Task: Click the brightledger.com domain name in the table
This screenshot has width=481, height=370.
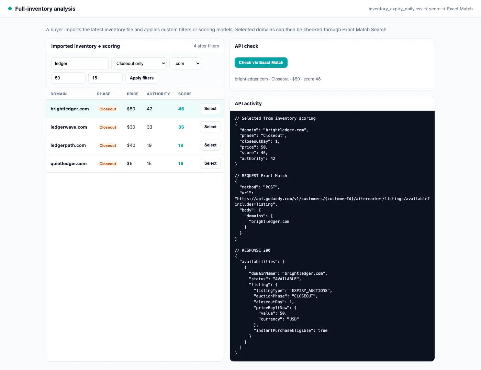Action: pyautogui.click(x=70, y=109)
